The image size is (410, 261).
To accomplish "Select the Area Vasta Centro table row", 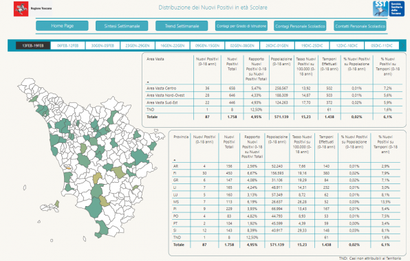I will pyautogui.click(x=274, y=88).
